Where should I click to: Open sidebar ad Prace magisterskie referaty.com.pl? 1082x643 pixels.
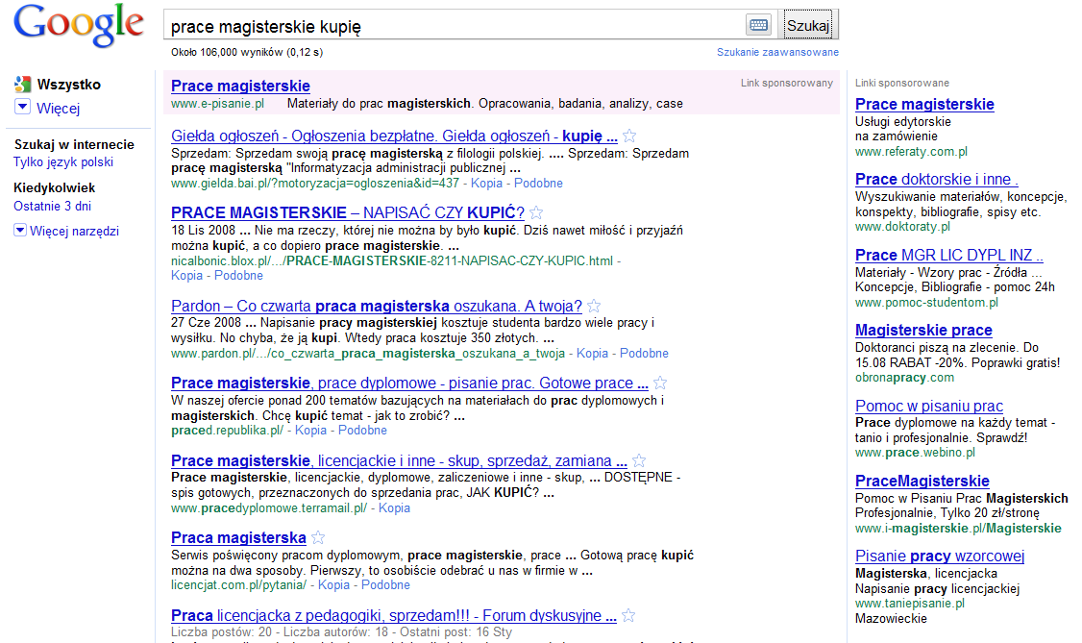pos(924,104)
